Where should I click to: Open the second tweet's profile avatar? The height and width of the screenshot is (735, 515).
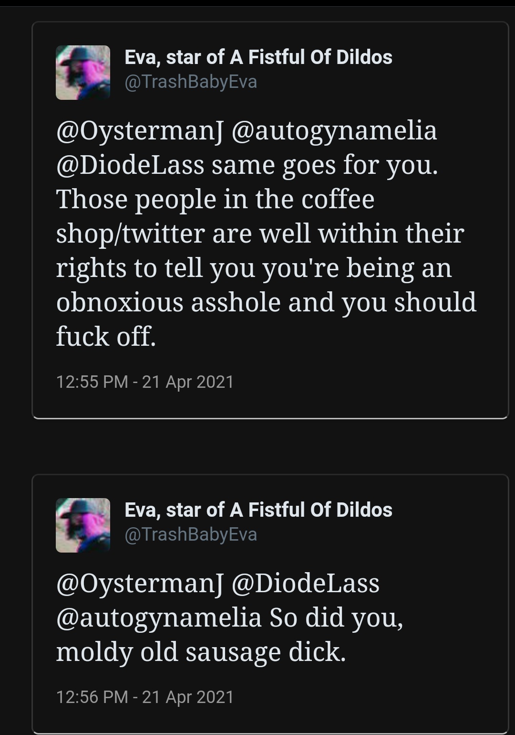[83, 525]
